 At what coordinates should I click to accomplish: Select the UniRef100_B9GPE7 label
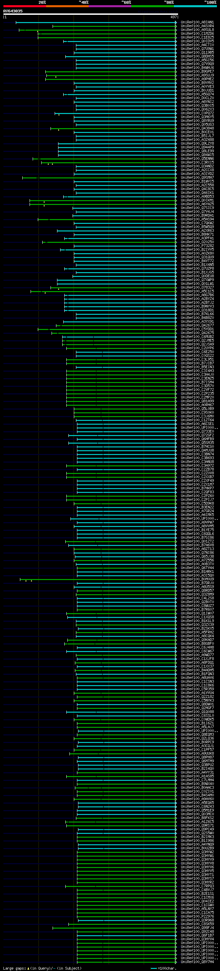(197, 71)
